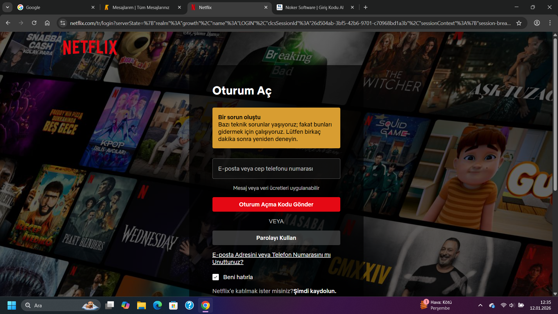The image size is (558, 314).
Task: Open the Windows Start menu
Action: [x=12, y=305]
